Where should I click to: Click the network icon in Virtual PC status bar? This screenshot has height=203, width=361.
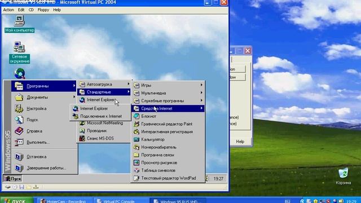coord(36,187)
